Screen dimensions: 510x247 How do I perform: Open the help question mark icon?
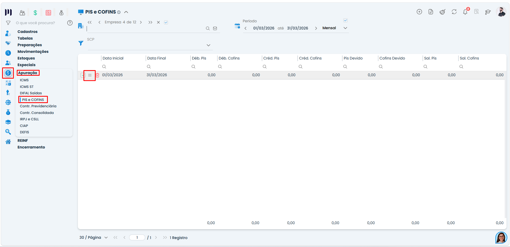pos(70,23)
